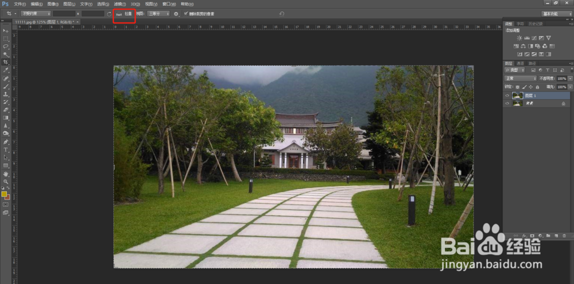Select the Eyedropper tool

click(6, 70)
